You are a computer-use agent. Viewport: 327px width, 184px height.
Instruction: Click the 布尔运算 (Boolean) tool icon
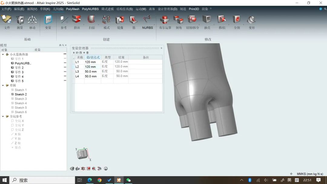click(x=165, y=20)
